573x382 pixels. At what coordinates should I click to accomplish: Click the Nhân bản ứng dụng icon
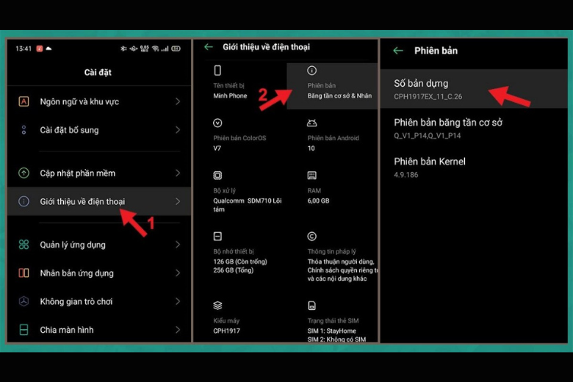[x=24, y=273]
